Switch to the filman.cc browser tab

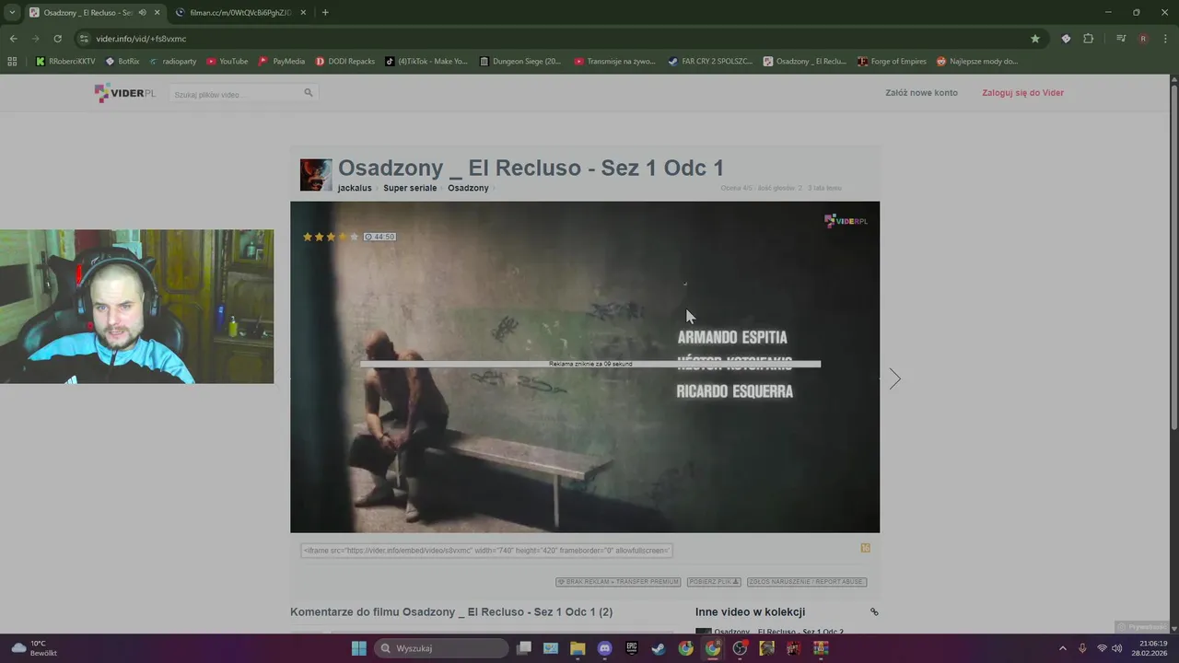(240, 13)
